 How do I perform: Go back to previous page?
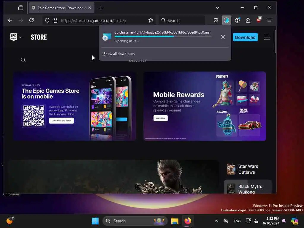[x=10, y=20]
